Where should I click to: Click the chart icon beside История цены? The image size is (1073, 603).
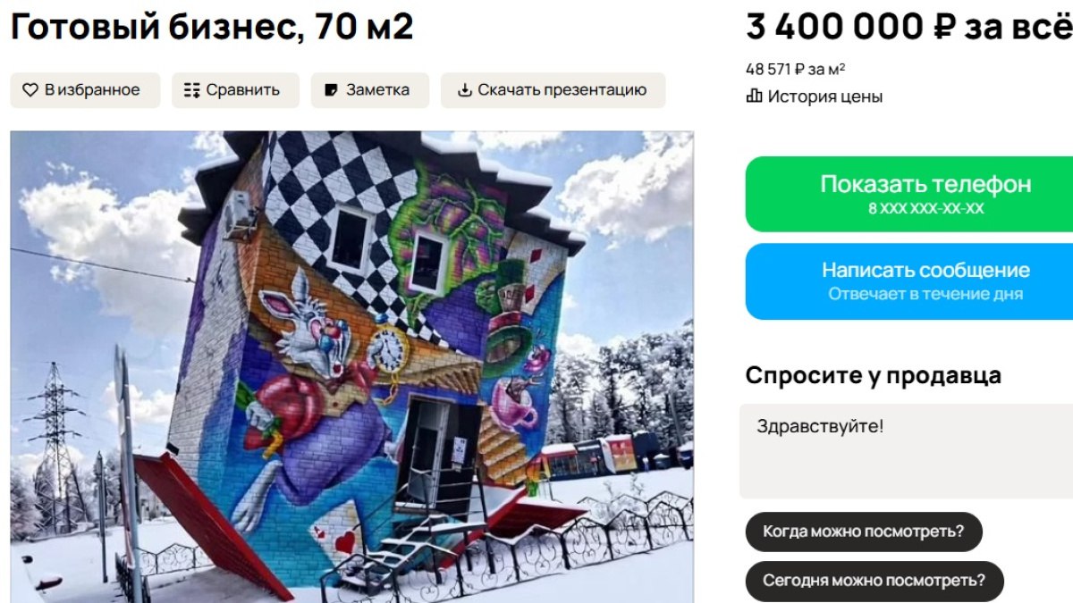tap(754, 96)
